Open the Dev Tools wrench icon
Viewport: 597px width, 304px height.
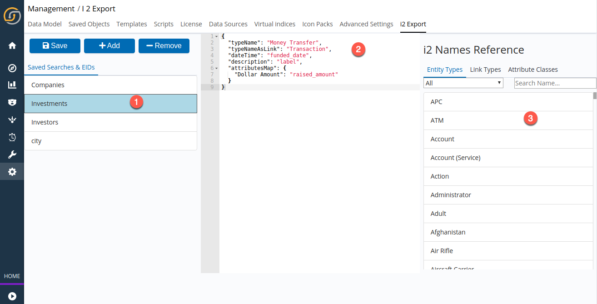tap(12, 154)
